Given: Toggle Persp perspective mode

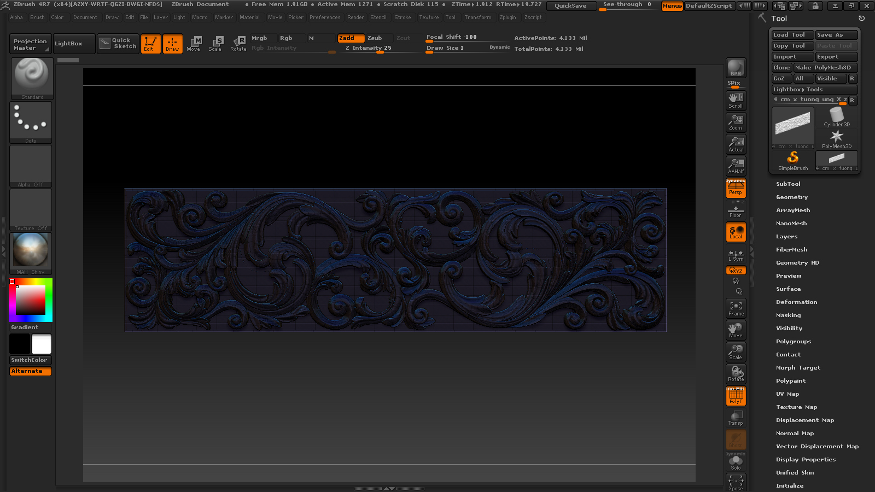Looking at the screenshot, I should [x=736, y=189].
